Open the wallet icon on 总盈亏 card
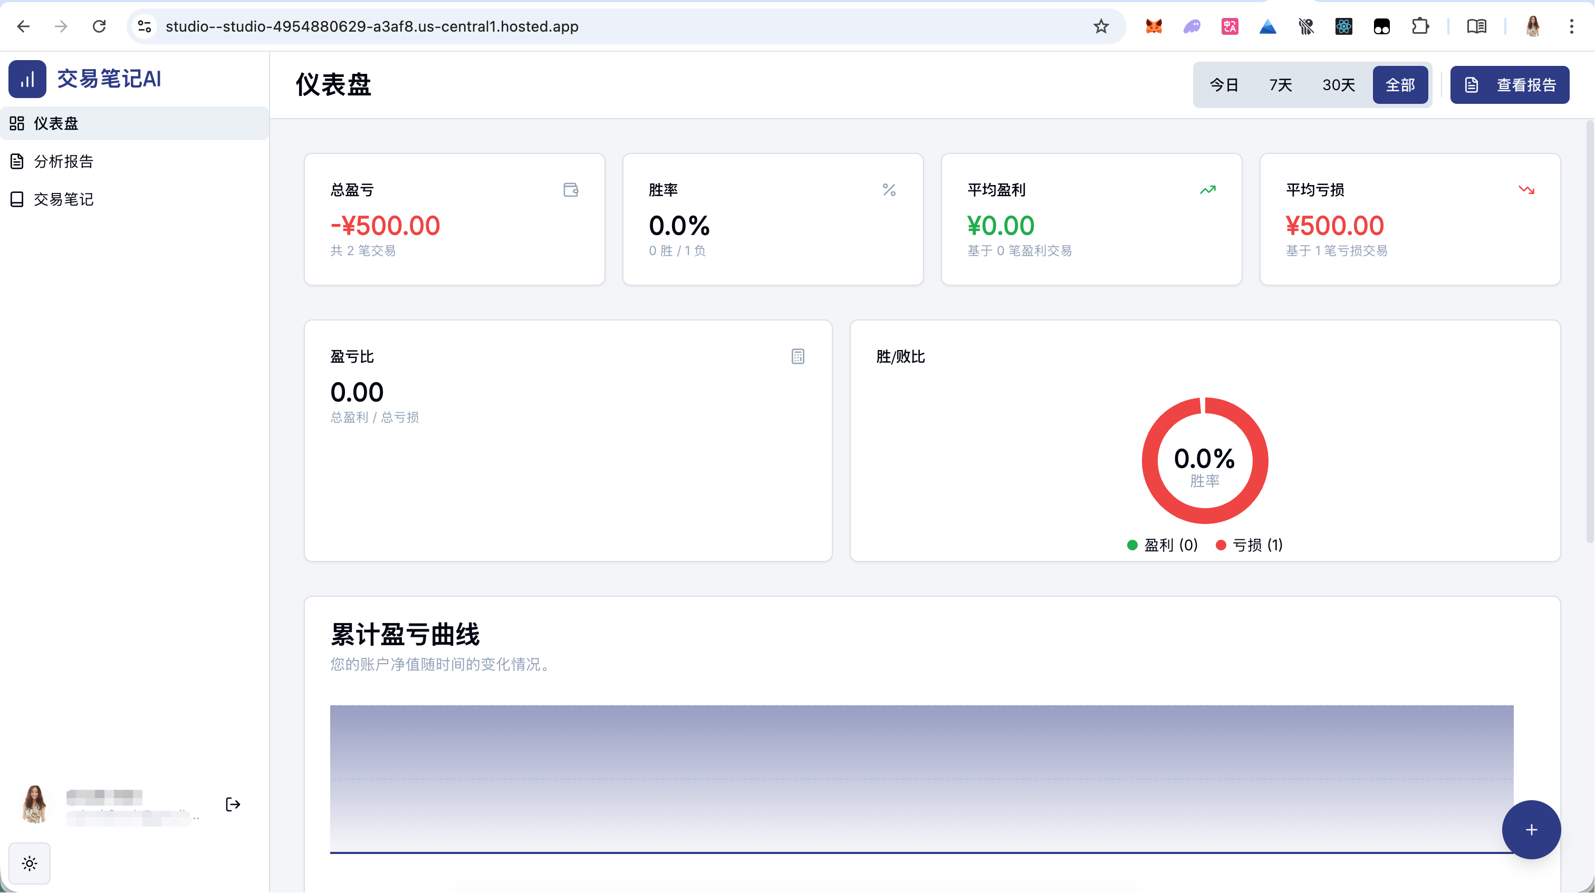Screen dimensions: 1595x893 (570, 189)
